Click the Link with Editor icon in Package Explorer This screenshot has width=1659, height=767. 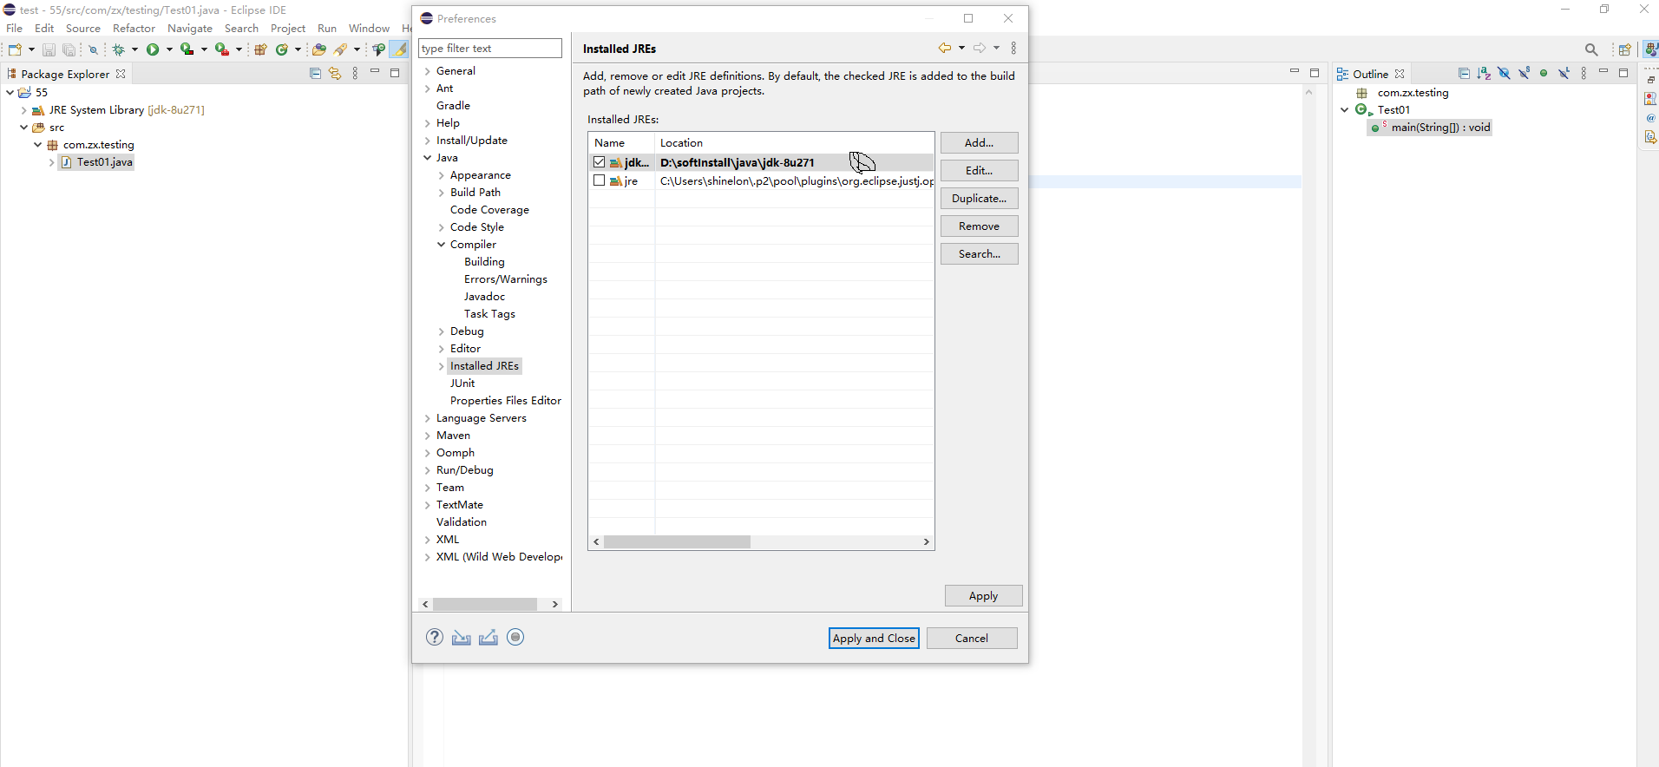pos(335,74)
